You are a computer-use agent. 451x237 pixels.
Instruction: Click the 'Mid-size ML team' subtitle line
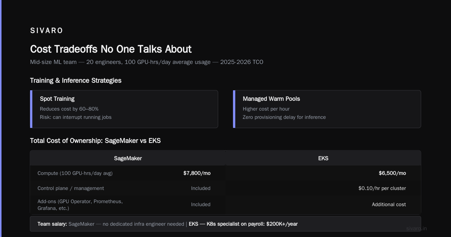click(x=147, y=62)
